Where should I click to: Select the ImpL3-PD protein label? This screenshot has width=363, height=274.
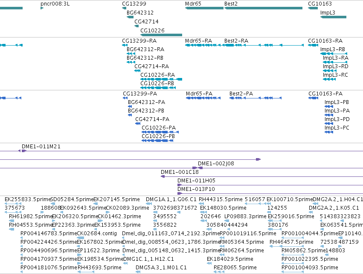click(x=337, y=120)
